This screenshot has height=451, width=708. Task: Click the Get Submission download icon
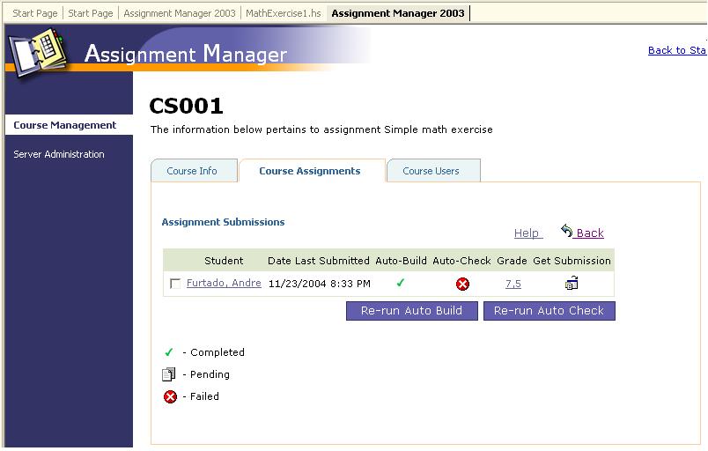pyautogui.click(x=572, y=284)
